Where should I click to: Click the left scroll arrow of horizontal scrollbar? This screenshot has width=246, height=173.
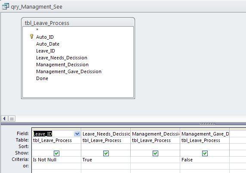coord(4,118)
